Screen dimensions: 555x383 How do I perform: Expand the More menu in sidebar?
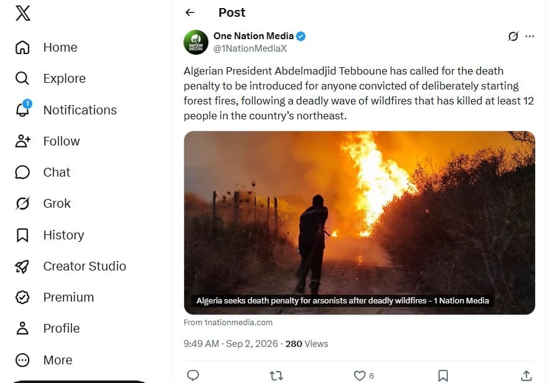44,360
